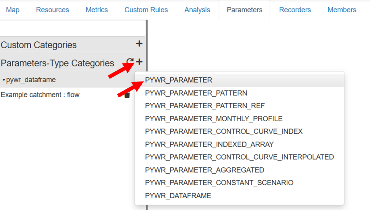370x210 pixels.
Task: Open the Members tab
Action: click(342, 10)
